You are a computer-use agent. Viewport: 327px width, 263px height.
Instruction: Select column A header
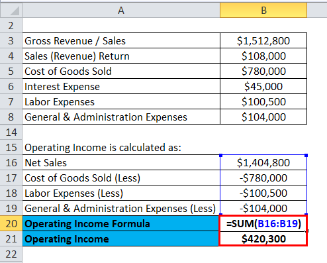tap(121, 10)
